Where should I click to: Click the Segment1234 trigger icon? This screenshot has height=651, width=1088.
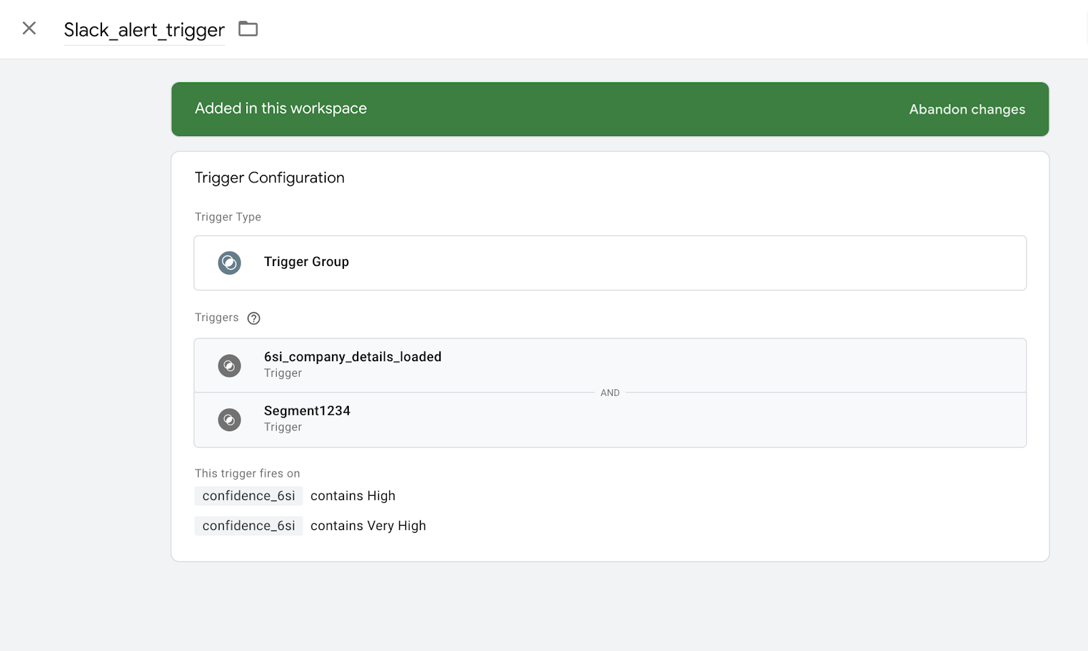229,420
